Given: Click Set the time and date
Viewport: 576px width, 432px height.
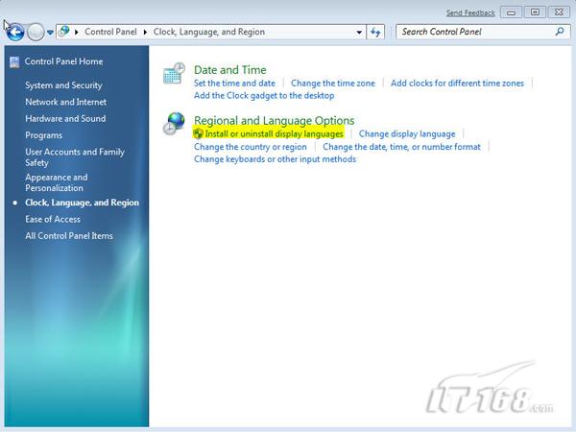Looking at the screenshot, I should coord(234,84).
